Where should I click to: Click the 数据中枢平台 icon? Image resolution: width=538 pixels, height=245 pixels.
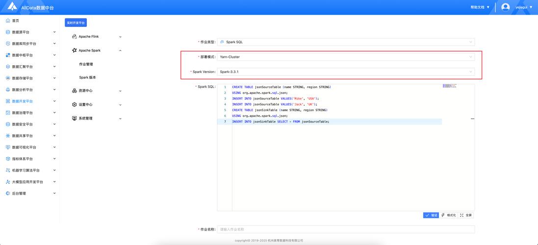[x=8, y=55]
